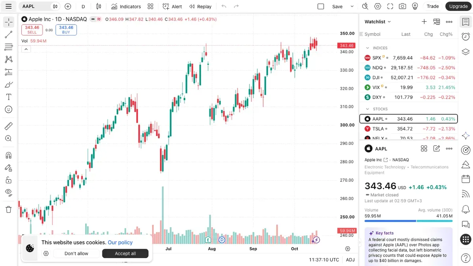Toggle lock all drawings

coord(8,180)
